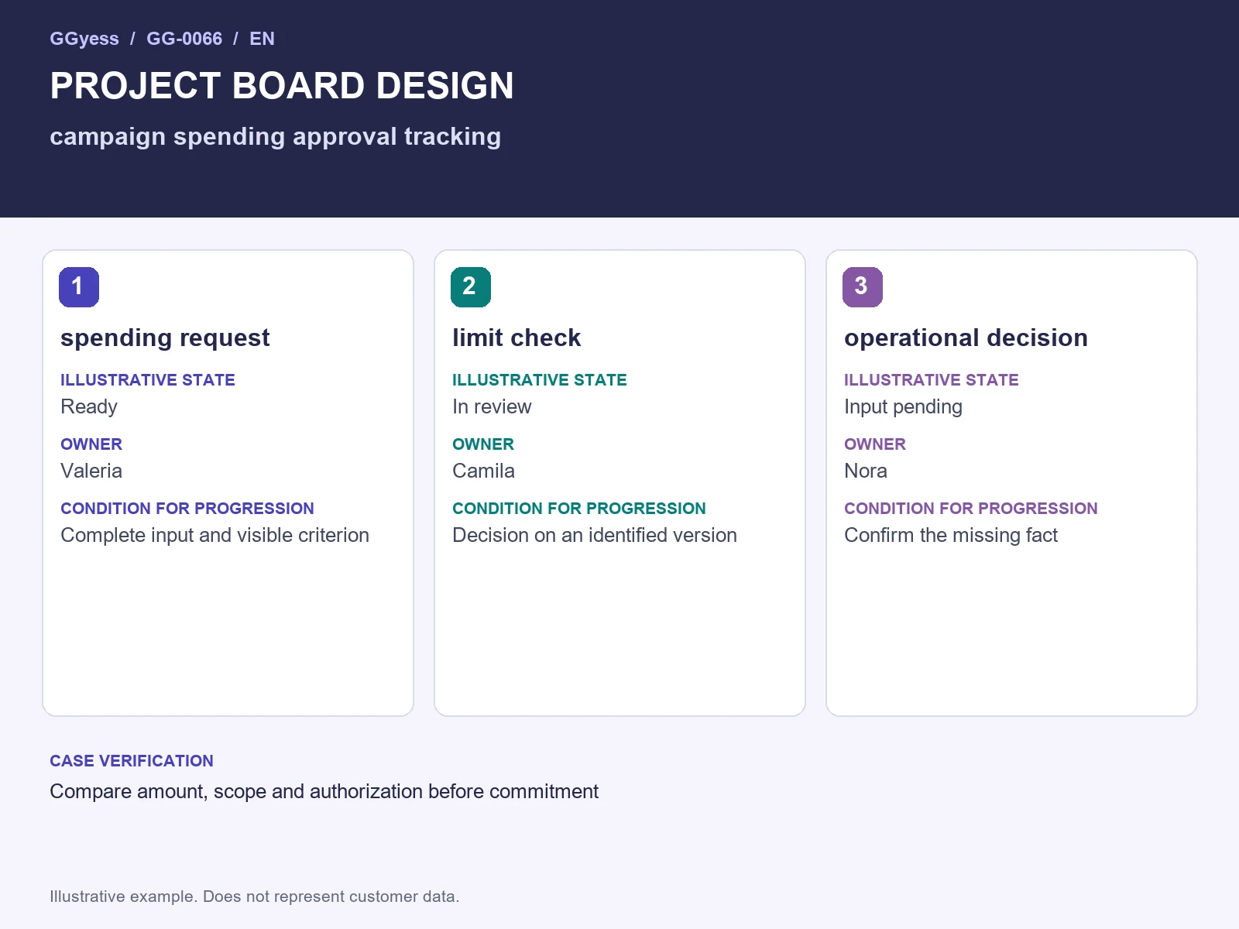Image resolution: width=1239 pixels, height=929 pixels.
Task: Open the limit check card heading
Action: click(x=517, y=338)
